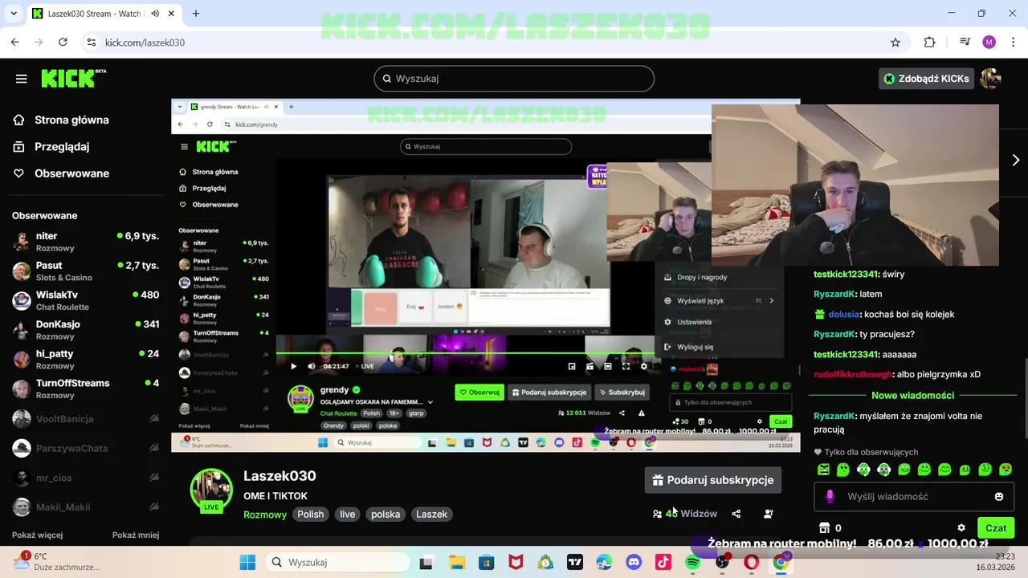
Task: Open the emoji picker in chat input
Action: click(999, 496)
